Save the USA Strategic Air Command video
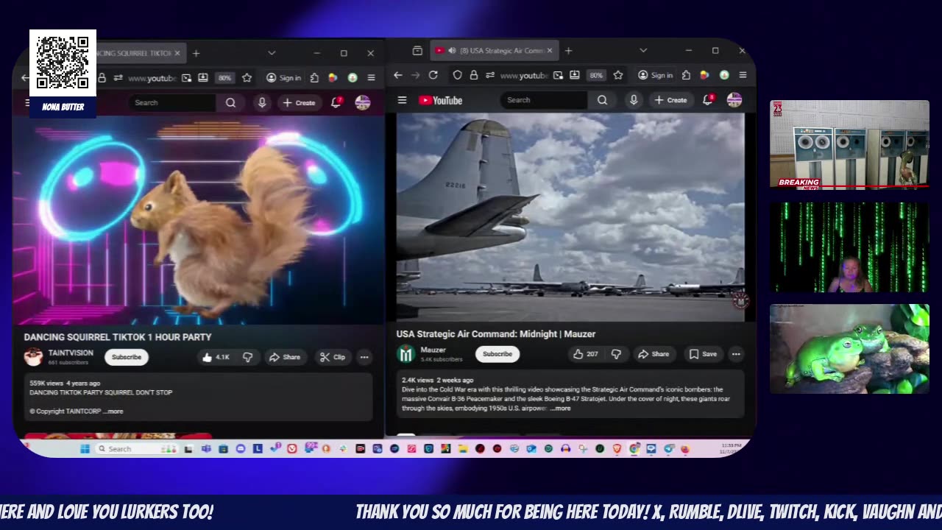Screen dimensions: 942x530 702,354
